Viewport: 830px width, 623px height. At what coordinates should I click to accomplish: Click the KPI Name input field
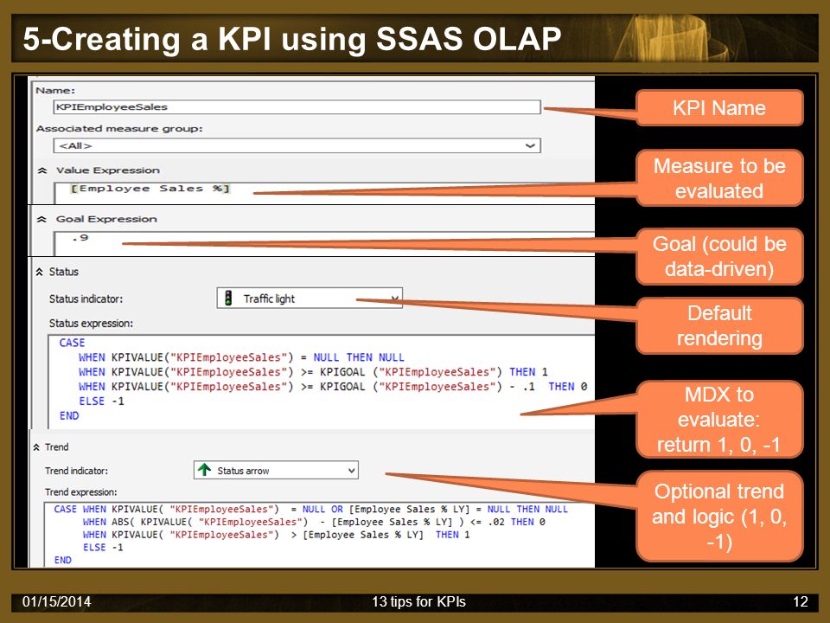click(x=297, y=107)
